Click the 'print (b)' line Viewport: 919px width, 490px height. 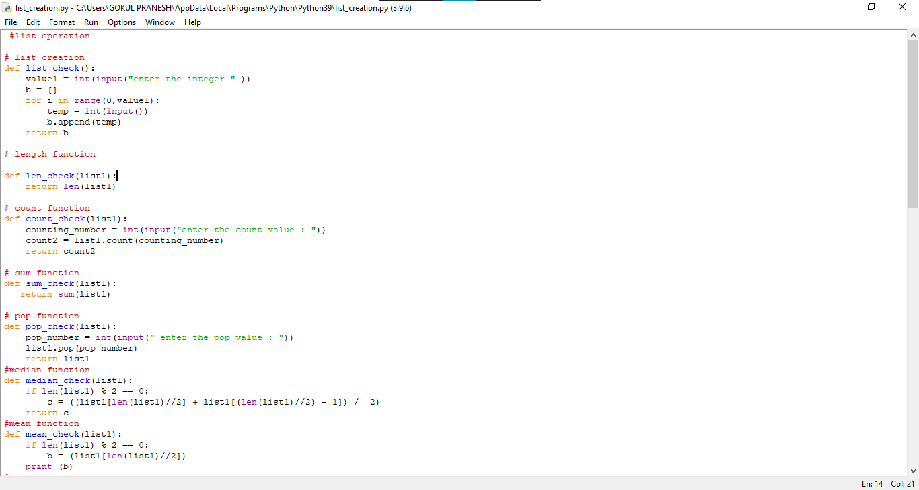(x=49, y=466)
